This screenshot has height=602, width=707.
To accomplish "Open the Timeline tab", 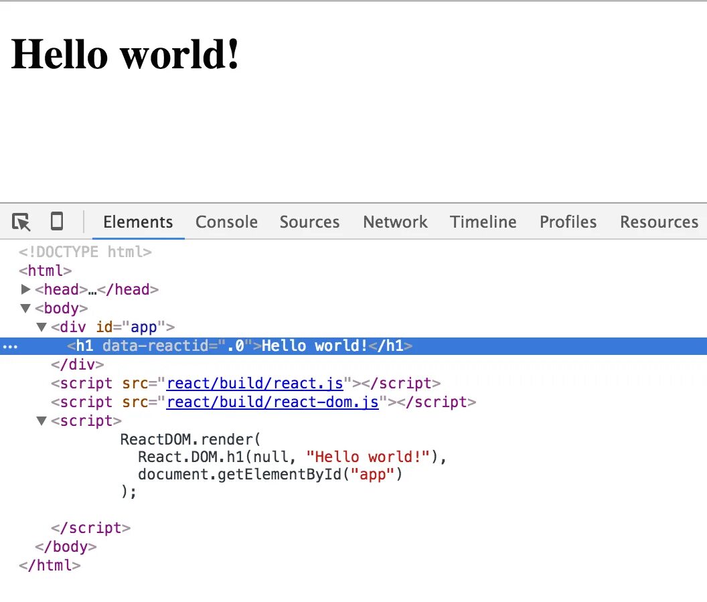I will 483,222.
